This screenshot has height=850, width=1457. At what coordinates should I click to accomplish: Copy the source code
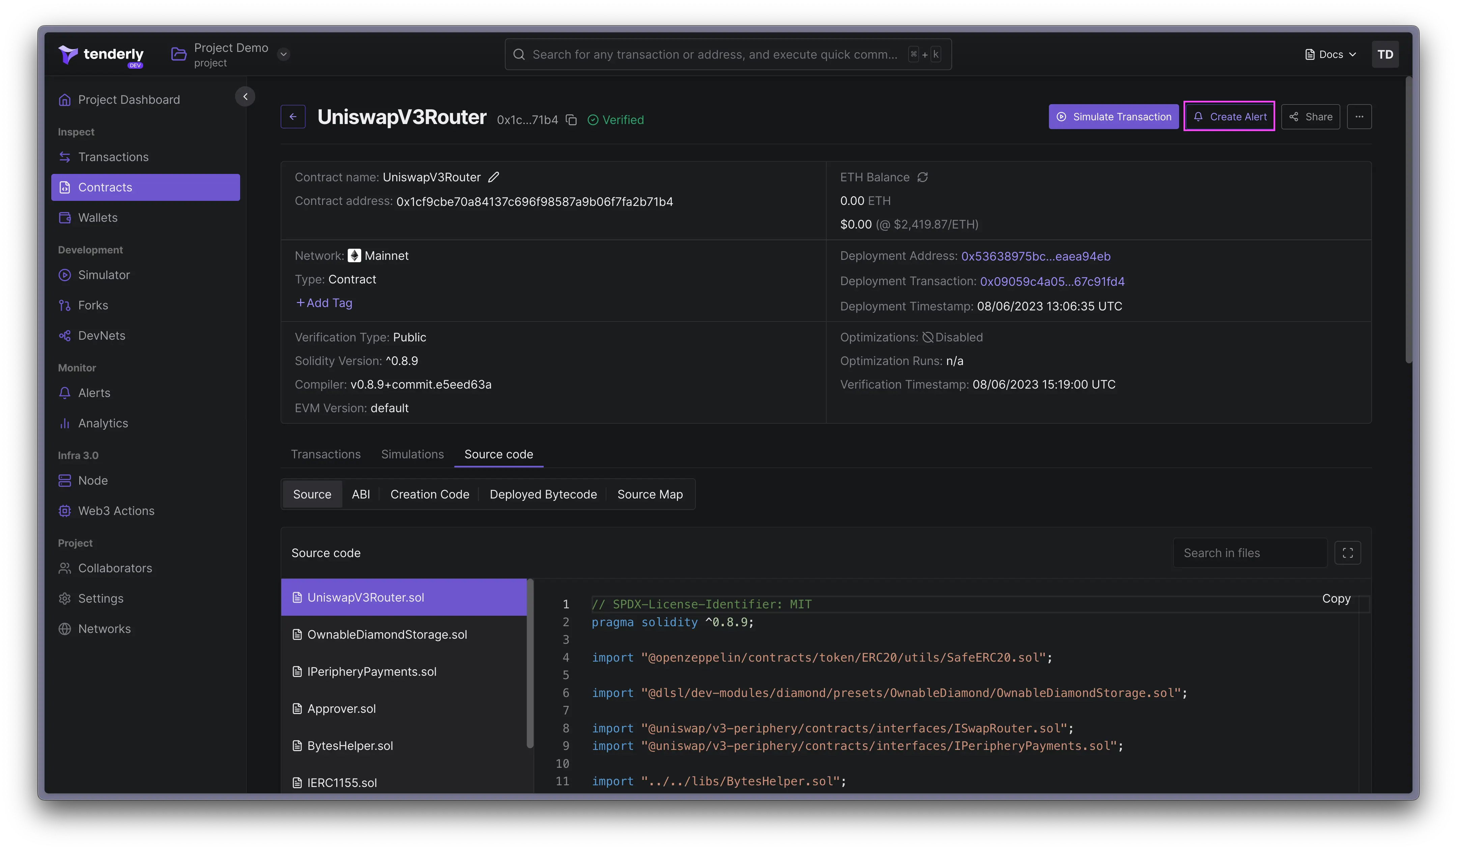tap(1336, 599)
